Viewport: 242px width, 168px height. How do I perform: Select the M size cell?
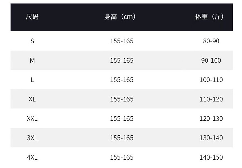click(32, 61)
